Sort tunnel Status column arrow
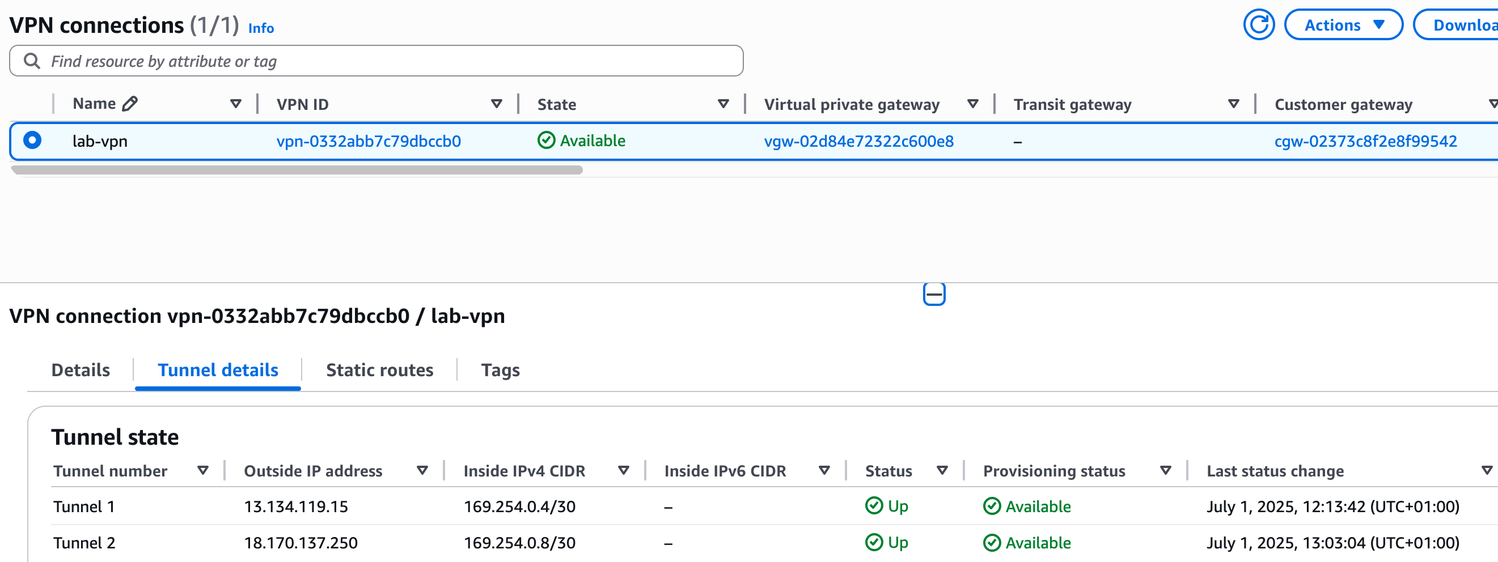The width and height of the screenshot is (1498, 562). coord(942,470)
